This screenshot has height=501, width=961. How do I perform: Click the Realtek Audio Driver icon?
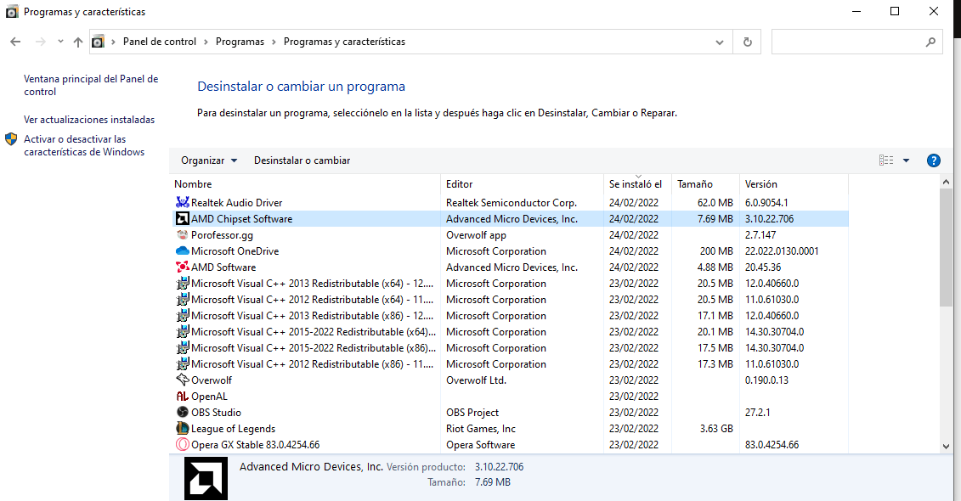tap(182, 202)
